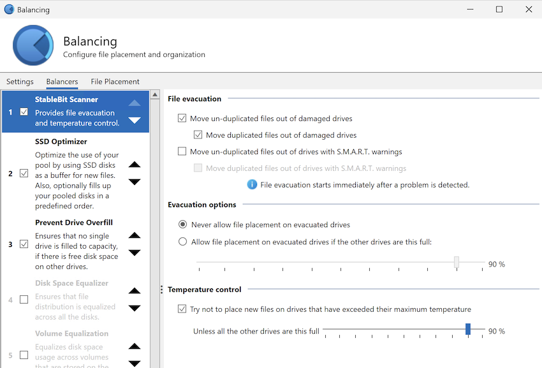The width and height of the screenshot is (542, 368).
Task: Click the balancer list scrollbar up arrow
Action: [155, 94]
